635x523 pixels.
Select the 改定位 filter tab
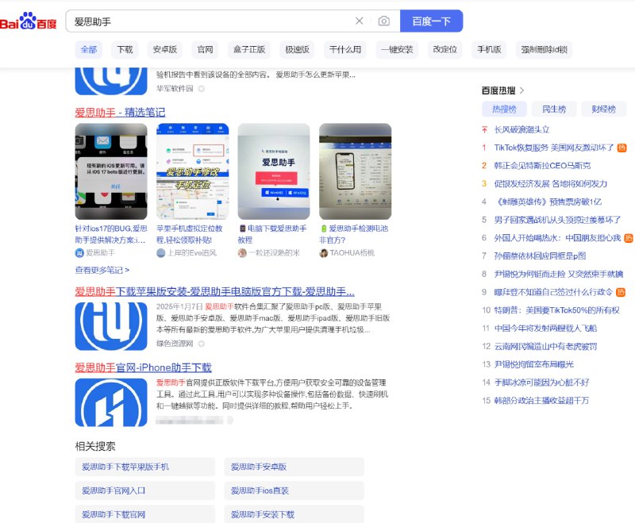pos(445,50)
